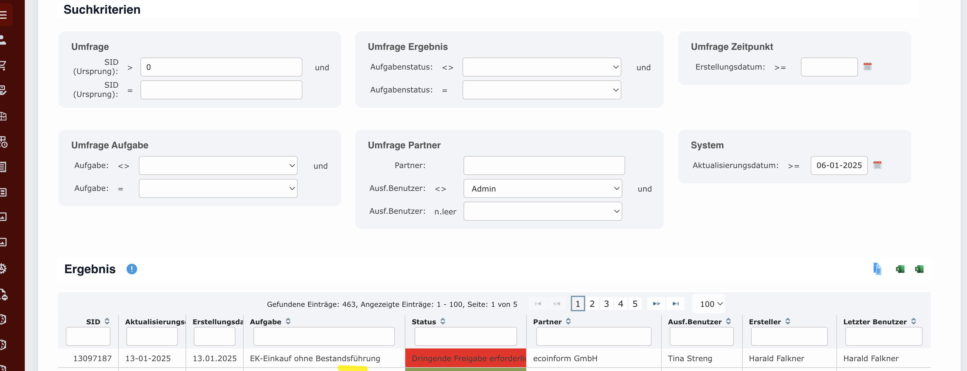This screenshot has height=371, width=967.
Task: Sort the results by the Status column
Action: 443,321
